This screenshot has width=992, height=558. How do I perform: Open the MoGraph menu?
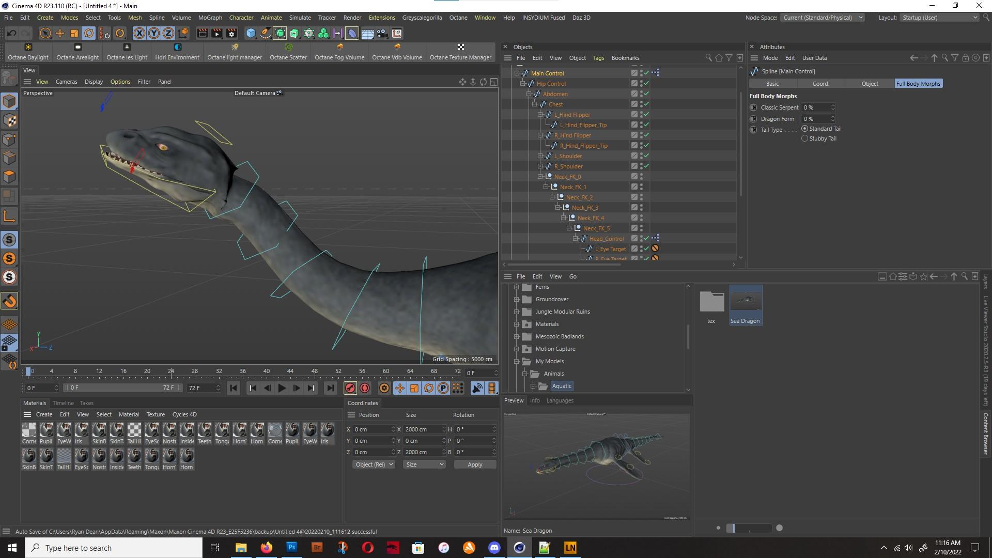[x=210, y=18]
